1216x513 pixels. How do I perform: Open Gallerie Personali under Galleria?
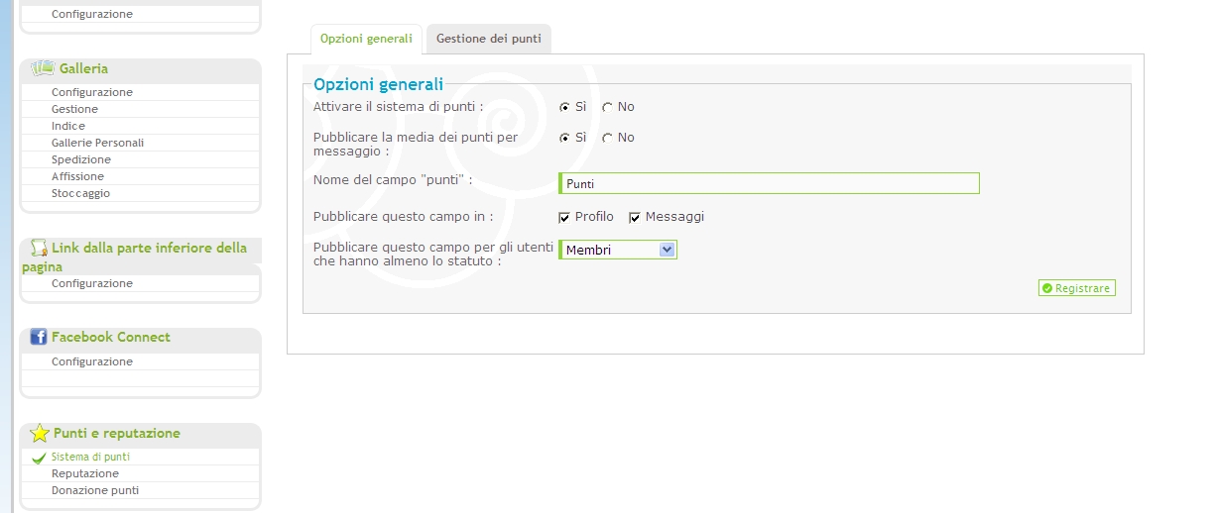[x=97, y=143]
